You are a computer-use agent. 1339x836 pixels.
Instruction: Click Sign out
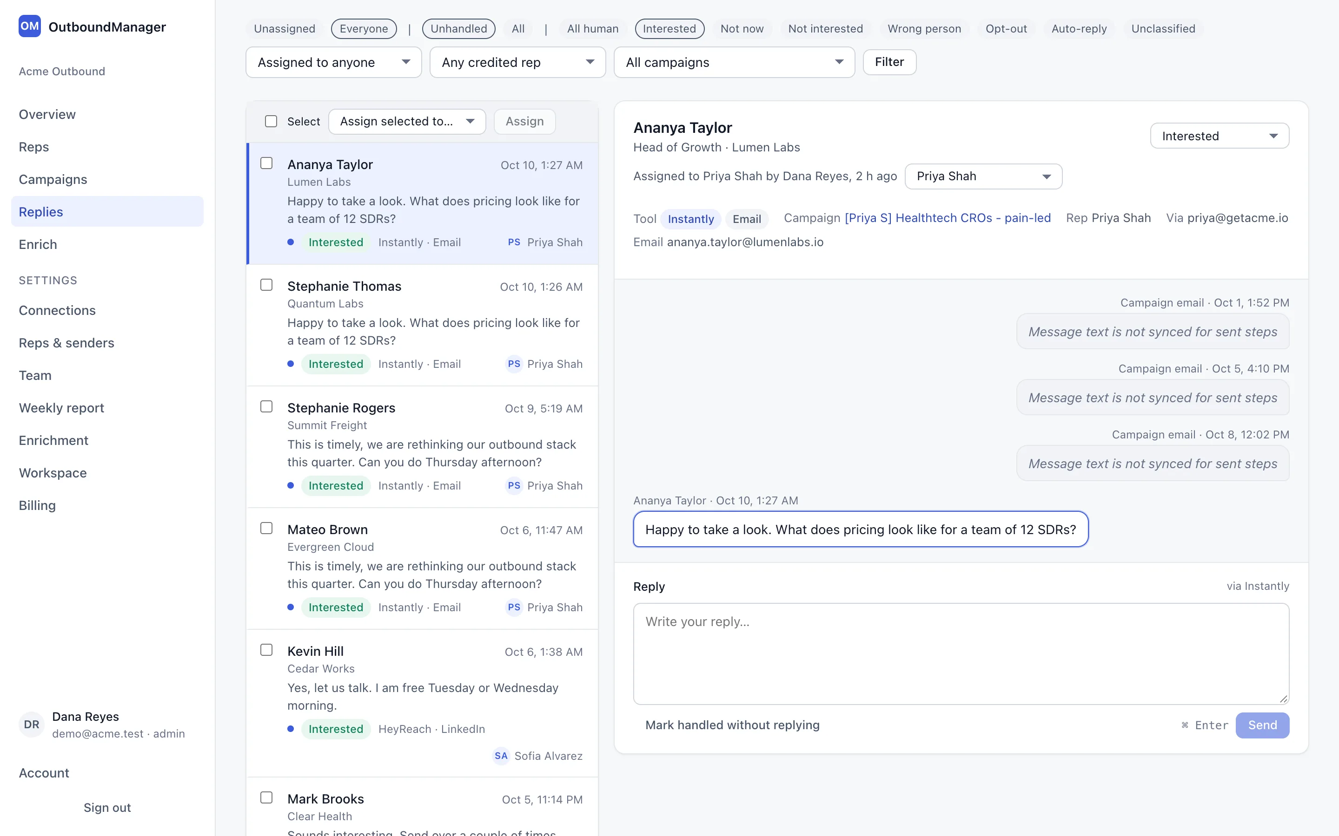pyautogui.click(x=107, y=807)
